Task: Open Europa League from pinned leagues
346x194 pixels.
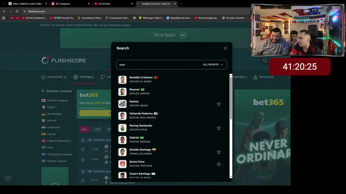Action: [54, 161]
